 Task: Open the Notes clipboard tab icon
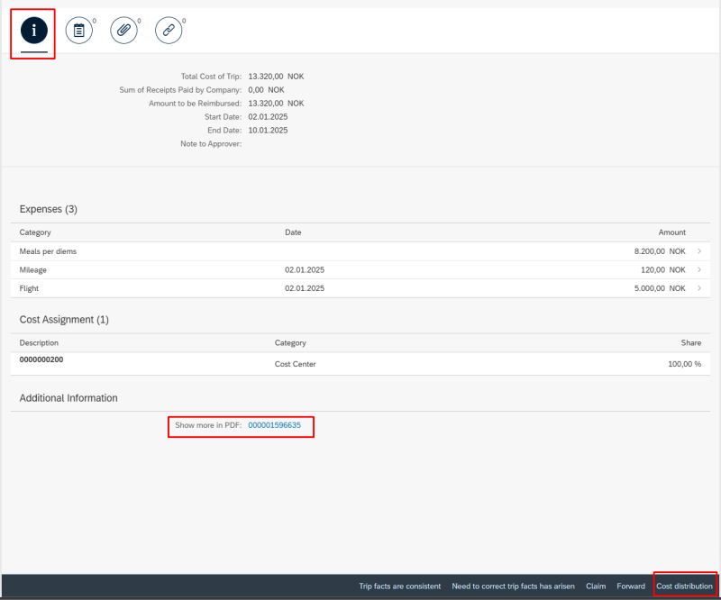(x=79, y=31)
